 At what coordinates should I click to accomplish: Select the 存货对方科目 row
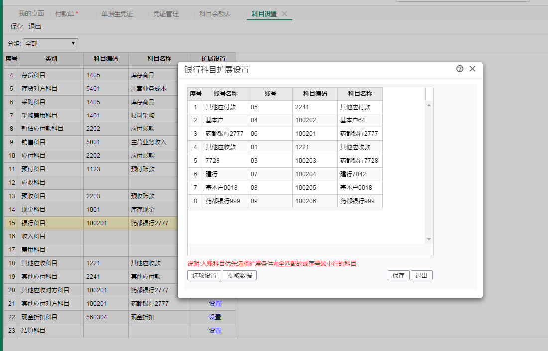(91, 89)
